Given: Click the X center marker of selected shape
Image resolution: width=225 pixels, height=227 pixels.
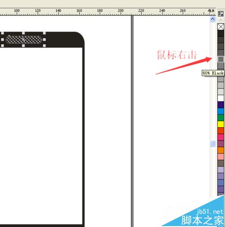Looking at the screenshot, I should (23, 40).
